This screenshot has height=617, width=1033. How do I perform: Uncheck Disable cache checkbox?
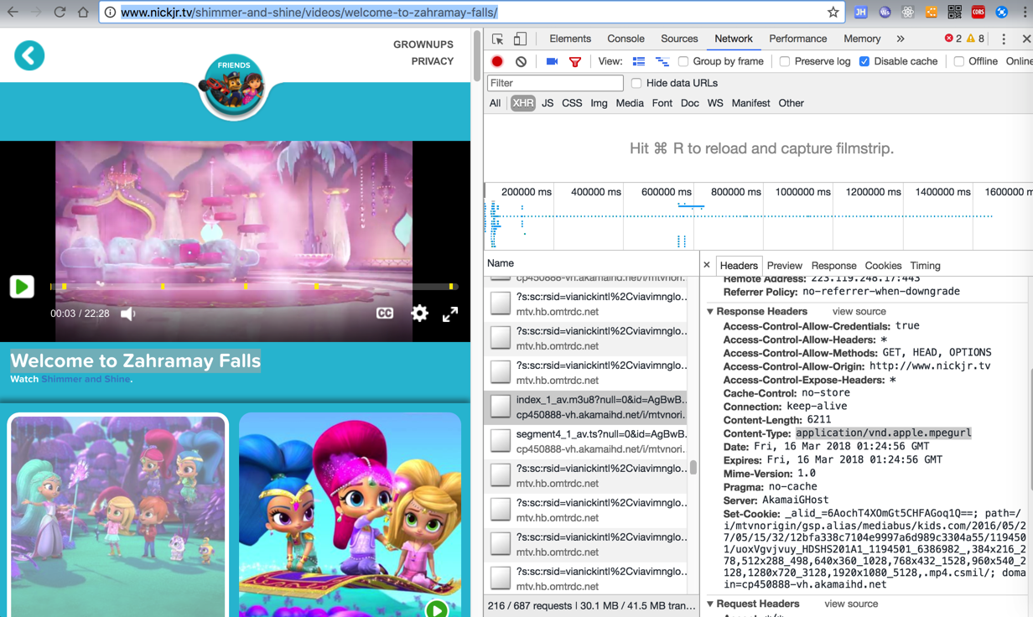[x=864, y=61]
